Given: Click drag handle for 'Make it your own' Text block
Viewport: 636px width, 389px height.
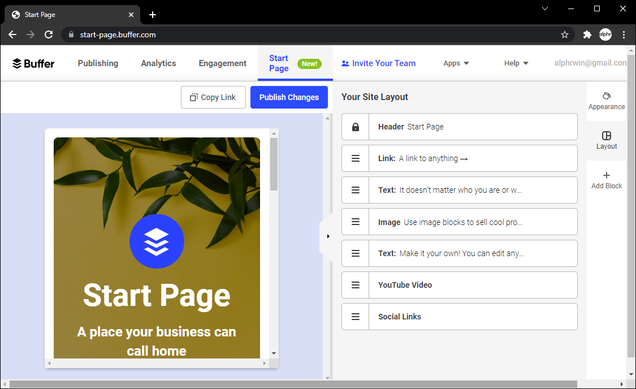Looking at the screenshot, I should 356,253.
